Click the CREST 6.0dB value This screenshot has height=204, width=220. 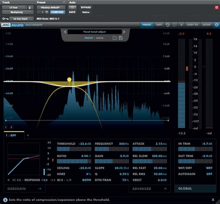(x=162, y=180)
